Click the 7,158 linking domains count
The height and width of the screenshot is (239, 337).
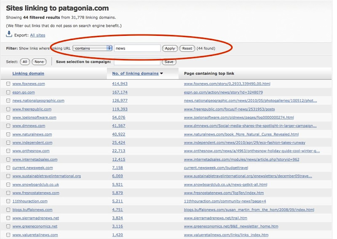118,168
